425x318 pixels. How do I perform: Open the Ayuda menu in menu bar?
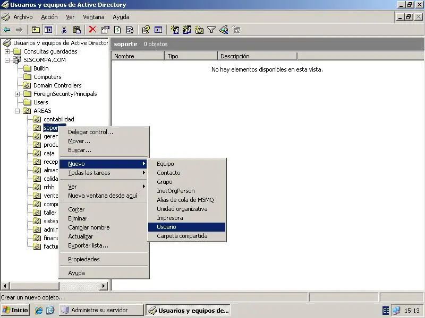[121, 17]
